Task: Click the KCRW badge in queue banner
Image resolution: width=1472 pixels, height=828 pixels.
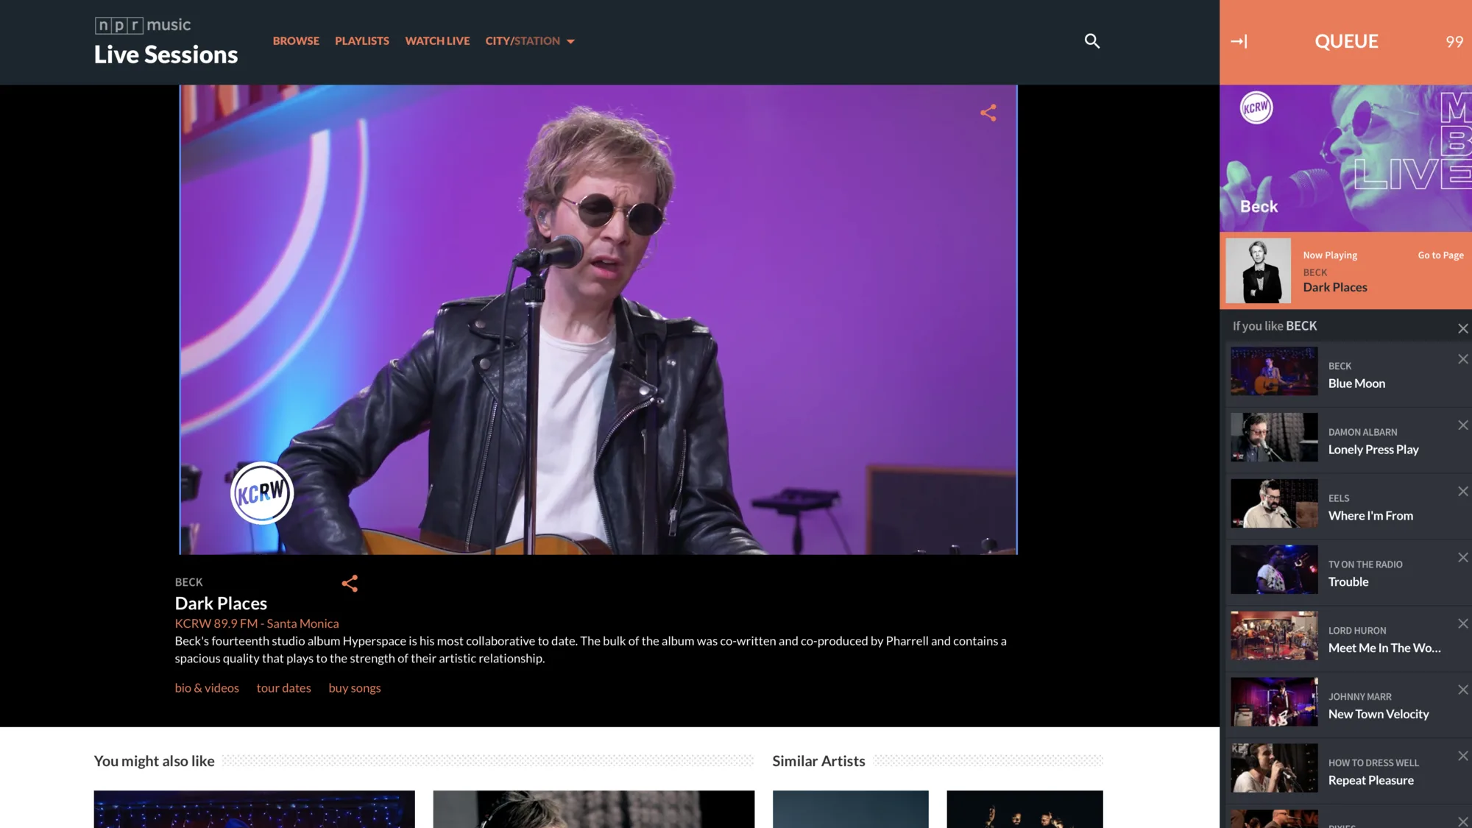Action: (1256, 107)
